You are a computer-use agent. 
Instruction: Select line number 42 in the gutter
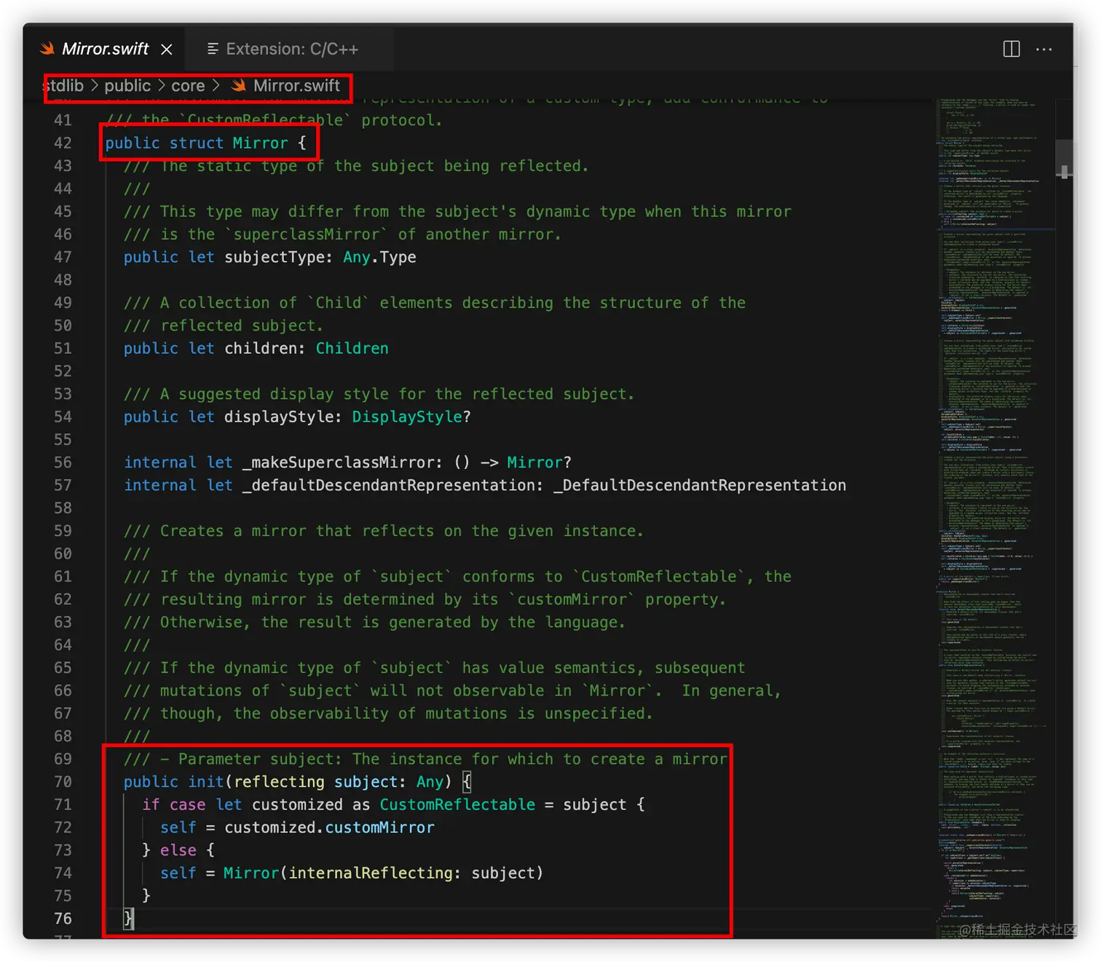coord(63,143)
